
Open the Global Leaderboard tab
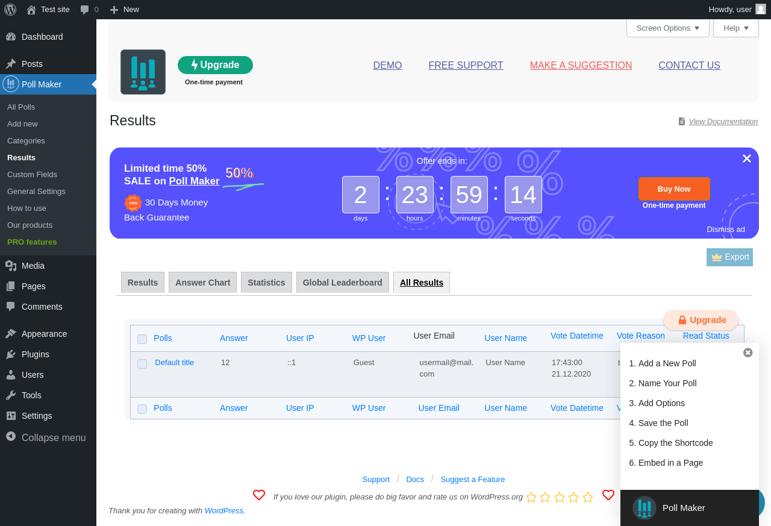(343, 283)
